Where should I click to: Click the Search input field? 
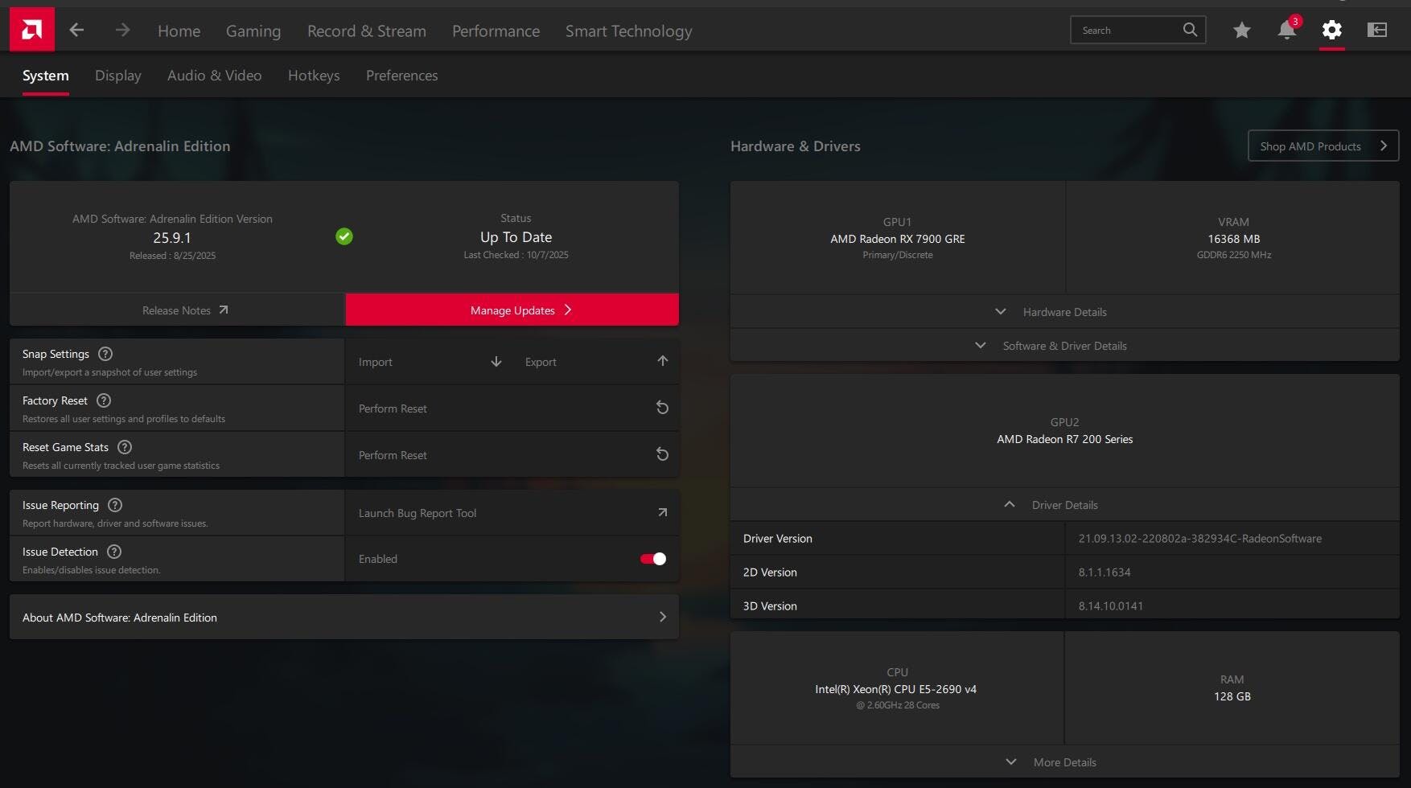coord(1126,31)
